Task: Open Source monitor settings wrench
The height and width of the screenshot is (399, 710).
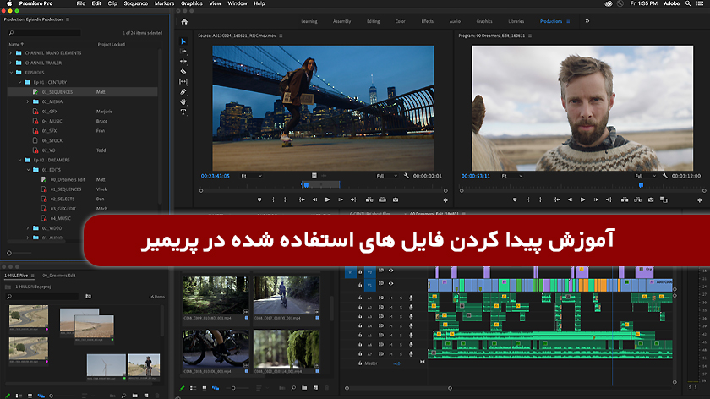Action: click(407, 176)
